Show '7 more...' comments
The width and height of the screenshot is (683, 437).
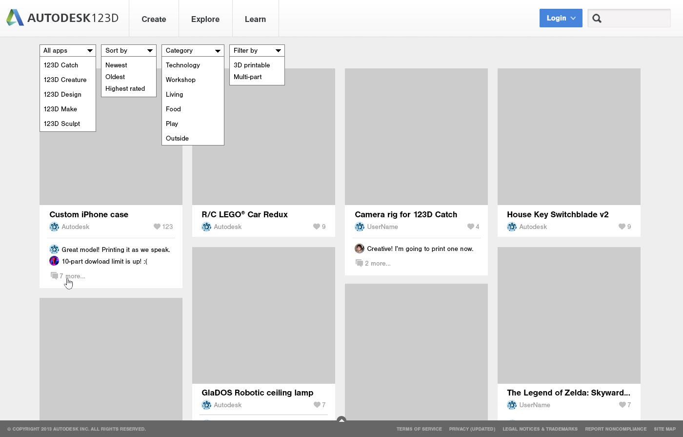pos(72,276)
